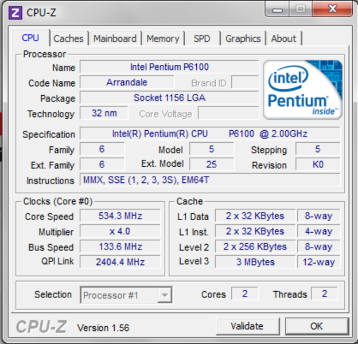
Task: Go to the Memory tab
Action: click(163, 38)
